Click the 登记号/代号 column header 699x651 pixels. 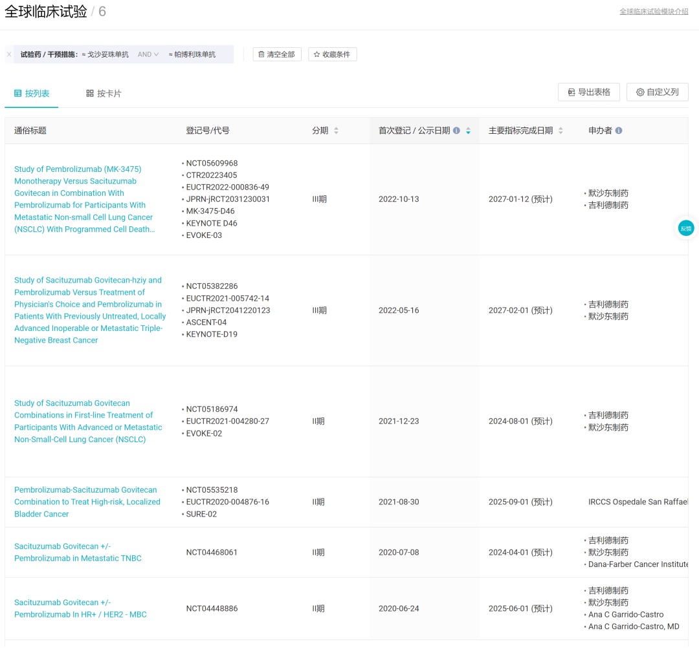[207, 131]
